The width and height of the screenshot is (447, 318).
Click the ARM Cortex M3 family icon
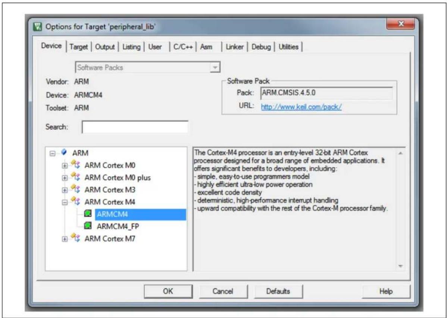[75, 189]
